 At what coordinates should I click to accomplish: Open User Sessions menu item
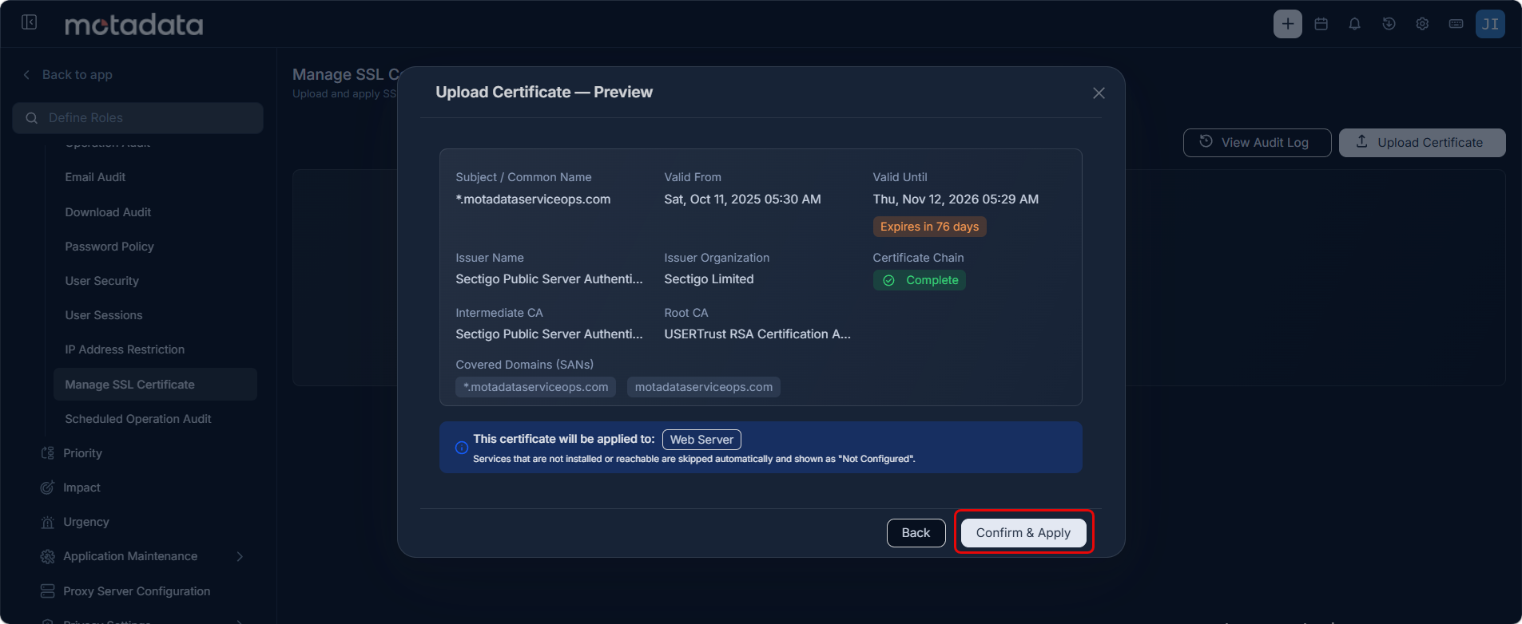[x=104, y=315]
